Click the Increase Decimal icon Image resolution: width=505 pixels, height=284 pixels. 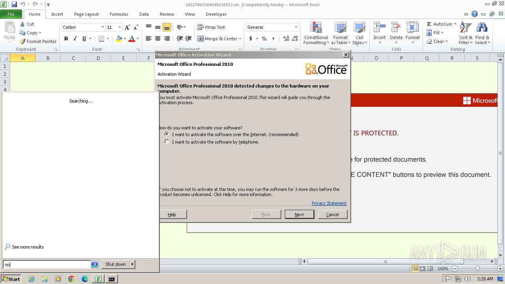coord(286,39)
